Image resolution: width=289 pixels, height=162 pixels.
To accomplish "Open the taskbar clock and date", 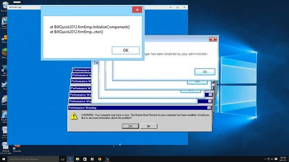I will (x=283, y=159).
